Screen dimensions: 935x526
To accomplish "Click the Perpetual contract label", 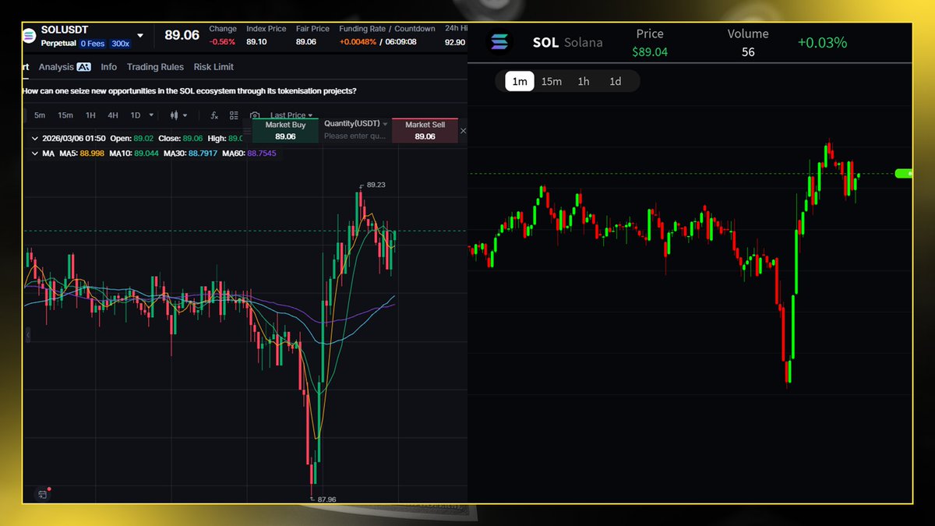I will point(59,44).
